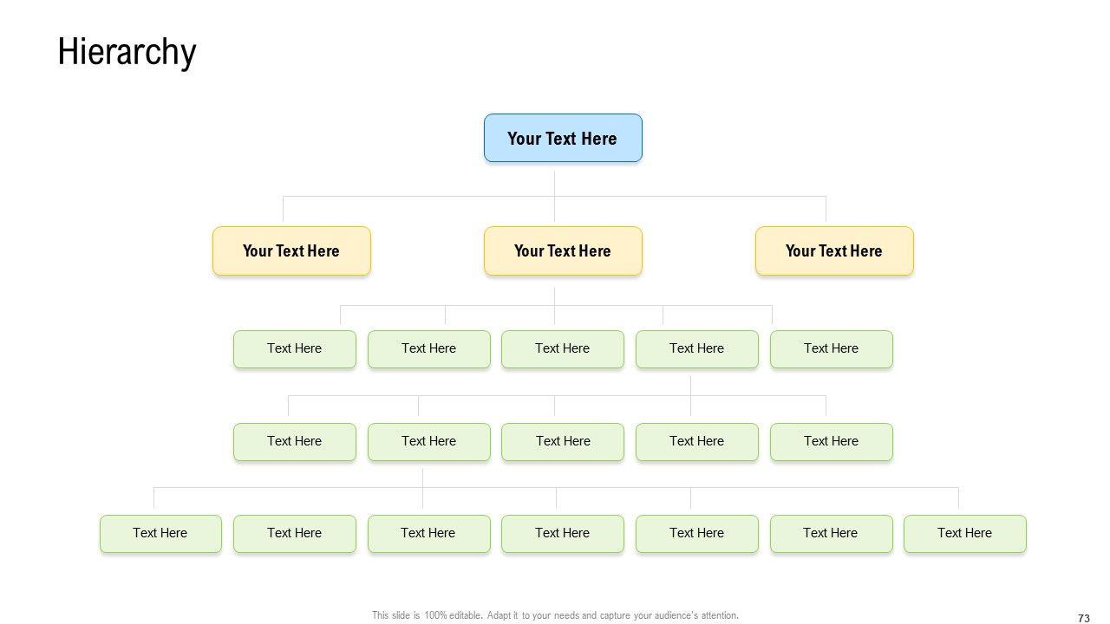Select the fourth green box in the top green row

(696, 349)
